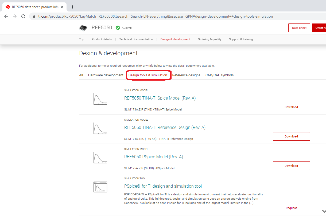The image size is (326, 221).
Task: Download the REF5050 TINA-TI Spice Model
Action: pyautogui.click(x=291, y=107)
